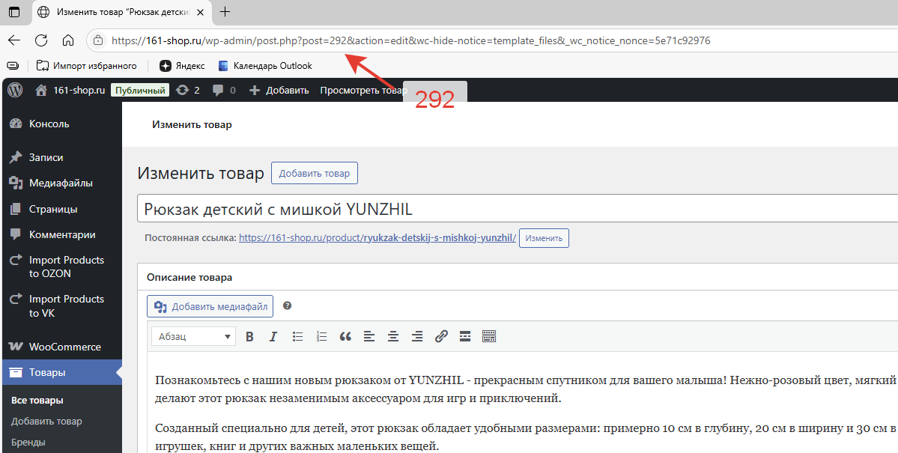Click the Добавить медиафайл button
This screenshot has width=898, height=453.
tap(210, 306)
